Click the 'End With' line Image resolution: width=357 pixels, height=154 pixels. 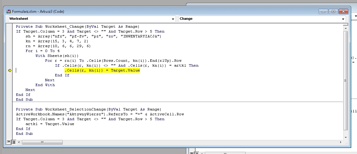point(45,85)
